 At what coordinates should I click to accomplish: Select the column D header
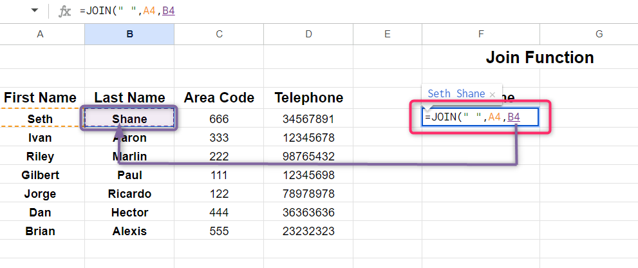(x=308, y=34)
